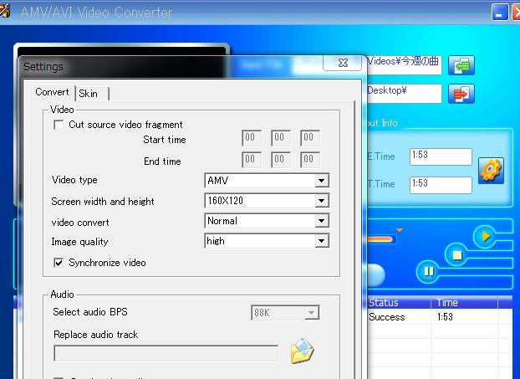Click the Desktop output path field
The image size is (520, 379).
405,94
